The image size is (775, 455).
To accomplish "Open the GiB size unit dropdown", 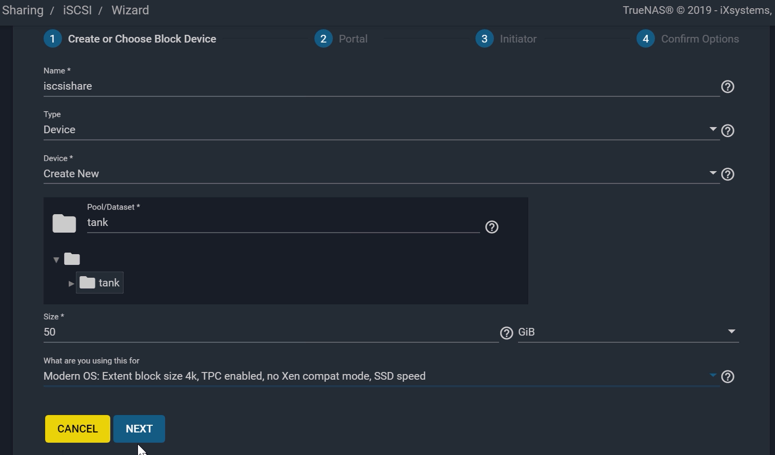I will (628, 332).
